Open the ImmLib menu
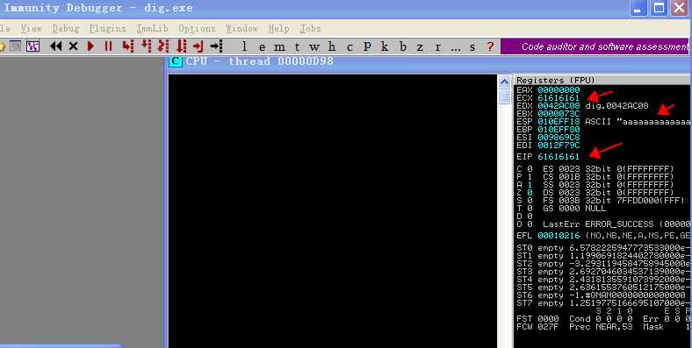This screenshot has width=692, height=348. point(152,28)
